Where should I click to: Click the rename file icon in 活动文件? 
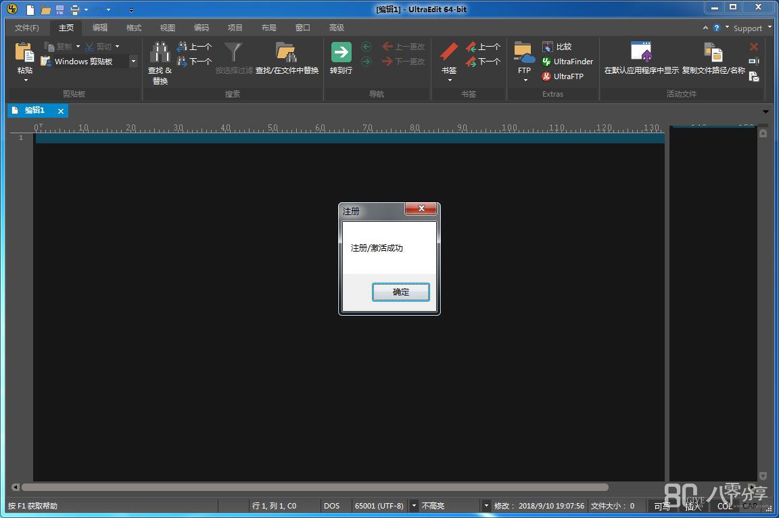click(x=754, y=62)
